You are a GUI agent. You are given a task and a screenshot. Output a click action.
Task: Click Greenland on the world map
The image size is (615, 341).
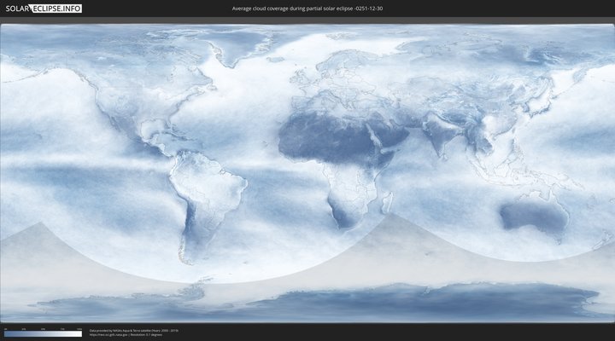(x=235, y=47)
